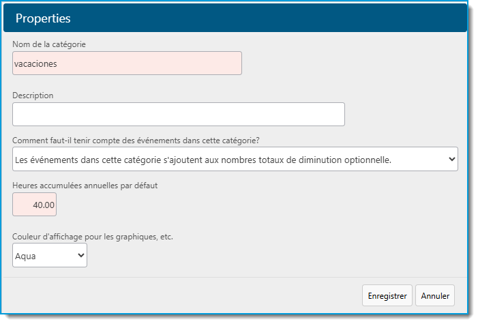
Task: Click the word Aqua in color selector
Action: (25, 256)
